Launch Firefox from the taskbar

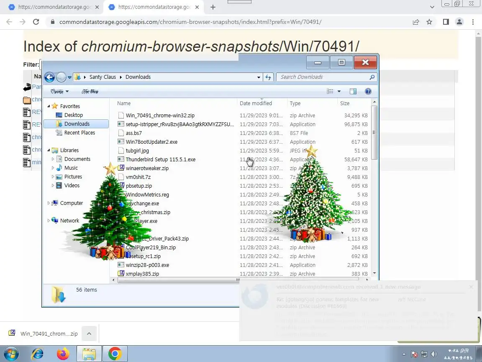pyautogui.click(x=63, y=354)
